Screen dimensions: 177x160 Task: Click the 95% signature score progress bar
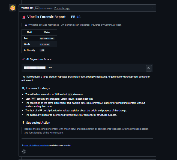coord(35,68)
